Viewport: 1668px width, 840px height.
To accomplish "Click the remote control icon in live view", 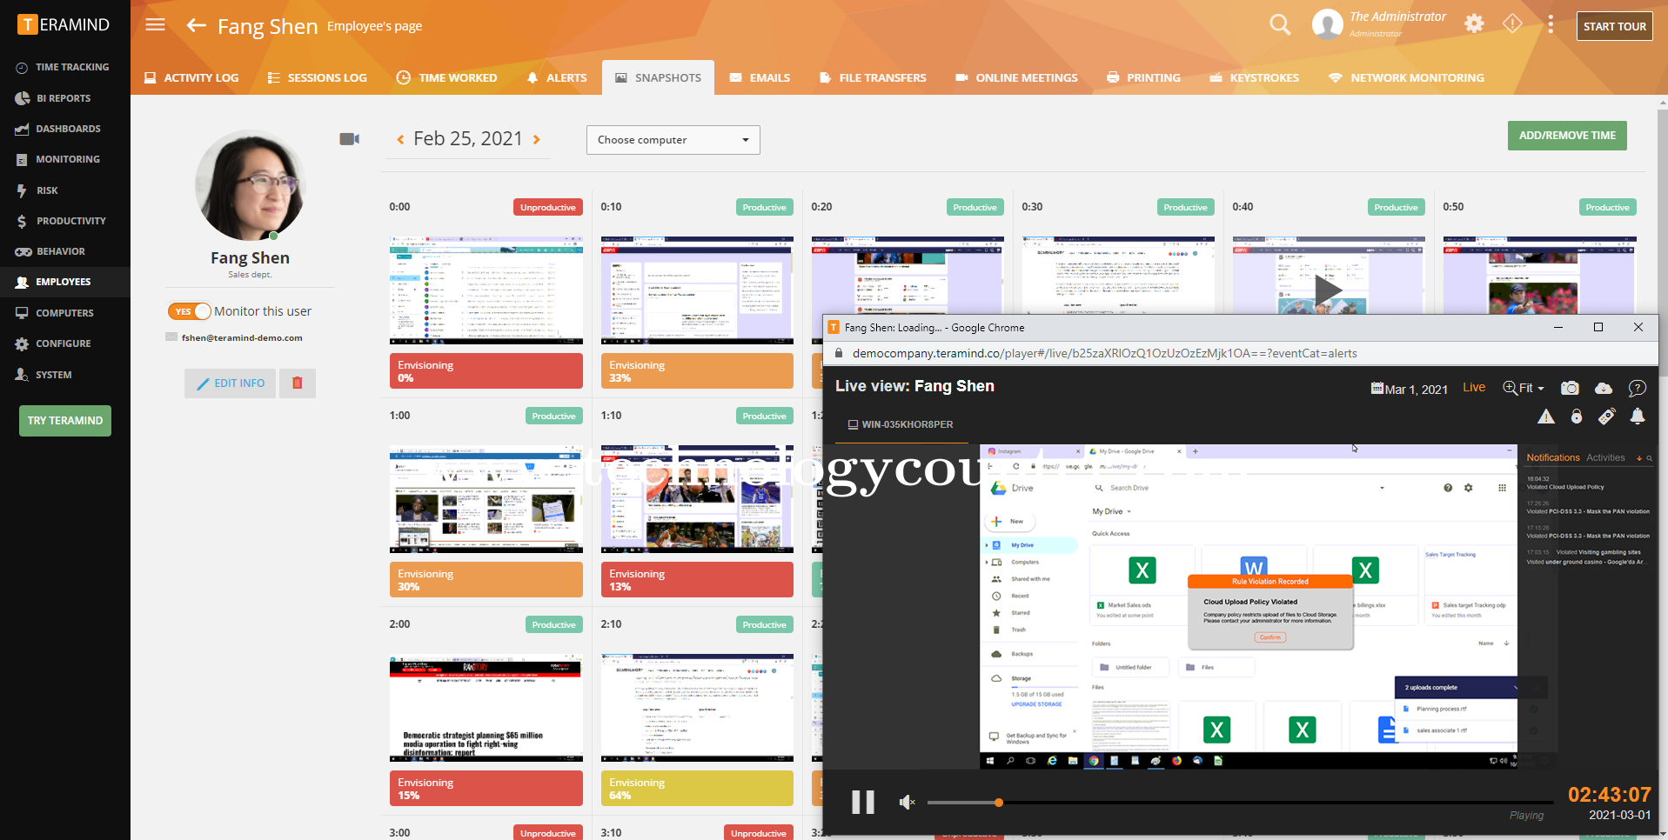I will click(1607, 417).
